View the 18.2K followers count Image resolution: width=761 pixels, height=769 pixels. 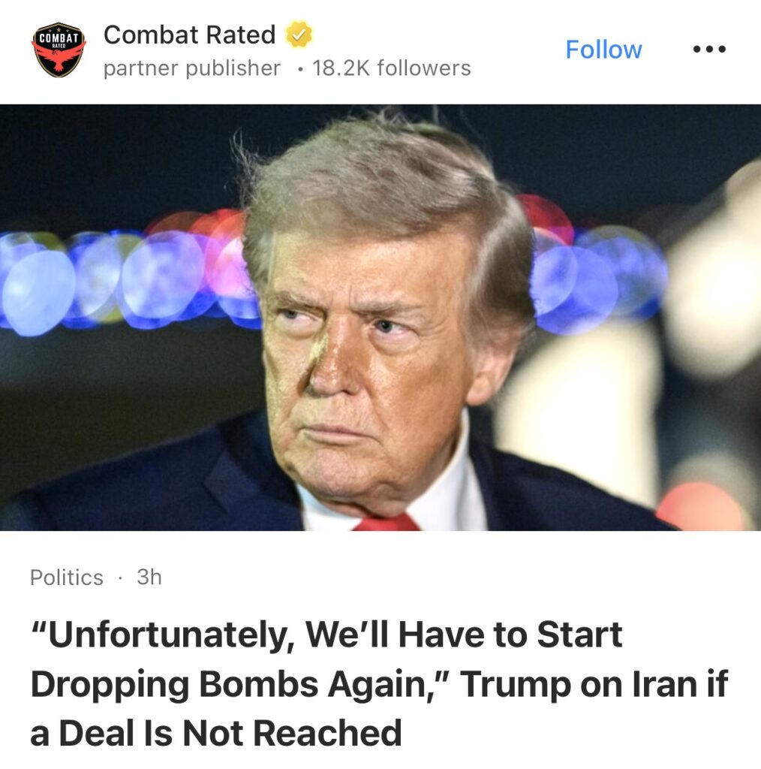pyautogui.click(x=392, y=68)
